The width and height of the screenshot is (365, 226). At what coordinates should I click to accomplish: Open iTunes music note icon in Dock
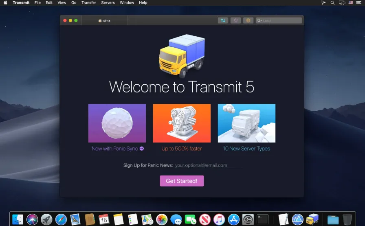click(219, 219)
